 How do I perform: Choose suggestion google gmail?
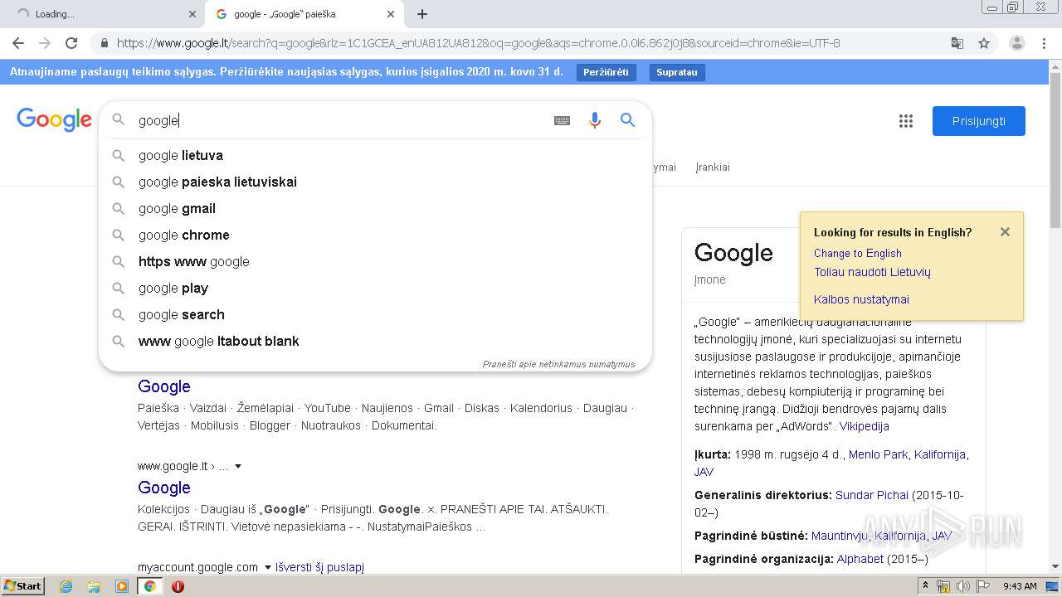[375, 208]
